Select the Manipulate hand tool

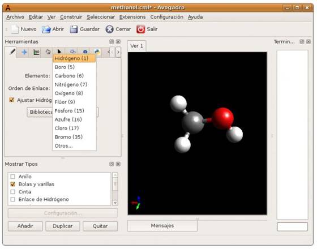(x=48, y=52)
